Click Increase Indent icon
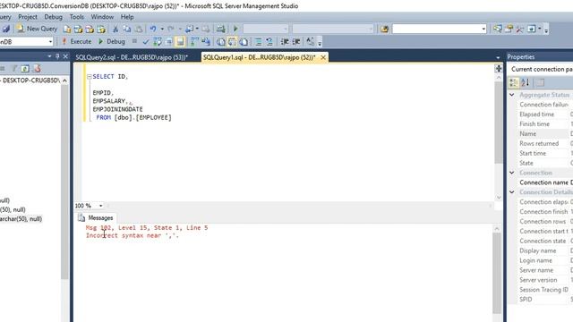 [296, 42]
